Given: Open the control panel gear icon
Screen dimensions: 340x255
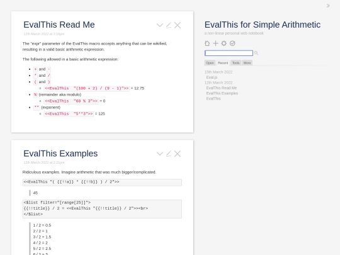Looking at the screenshot, I should pyautogui.click(x=224, y=43).
